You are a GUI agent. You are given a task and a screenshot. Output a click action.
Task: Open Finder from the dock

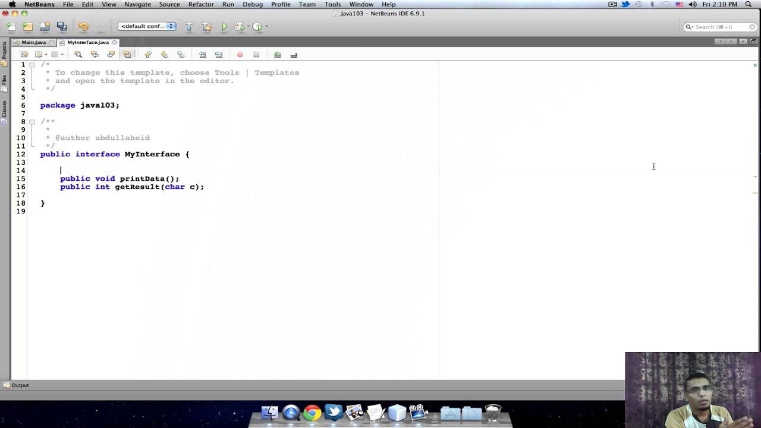tap(269, 412)
